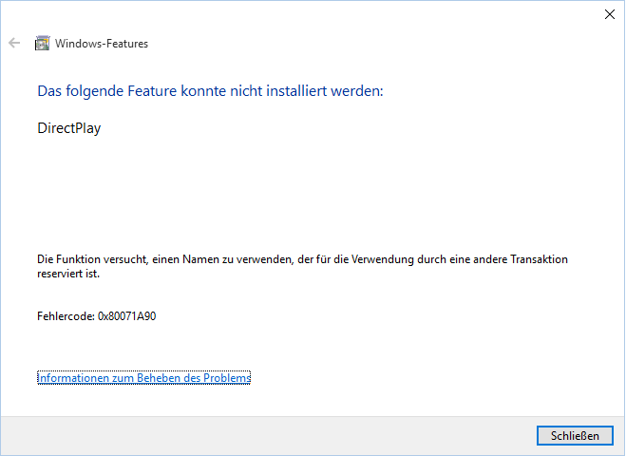626x456 pixels.
Task: Click the word 'installiert' in the blue heading
Action: coord(296,91)
